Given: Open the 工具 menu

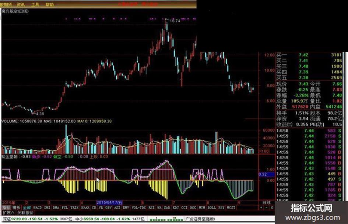Looking at the screenshot, I should (x=35, y=4).
